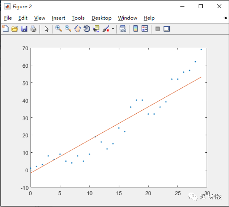This screenshot has height=207, width=229.
Task: Activate the Zoom Out magnifier tool
Action: click(x=68, y=29)
